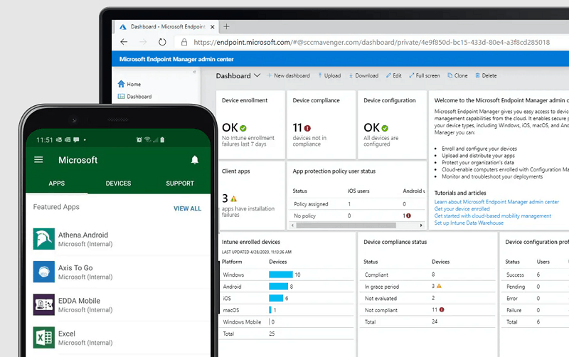Click Upload in the dashboard toolbar
The height and width of the screenshot is (357, 569).
point(329,75)
